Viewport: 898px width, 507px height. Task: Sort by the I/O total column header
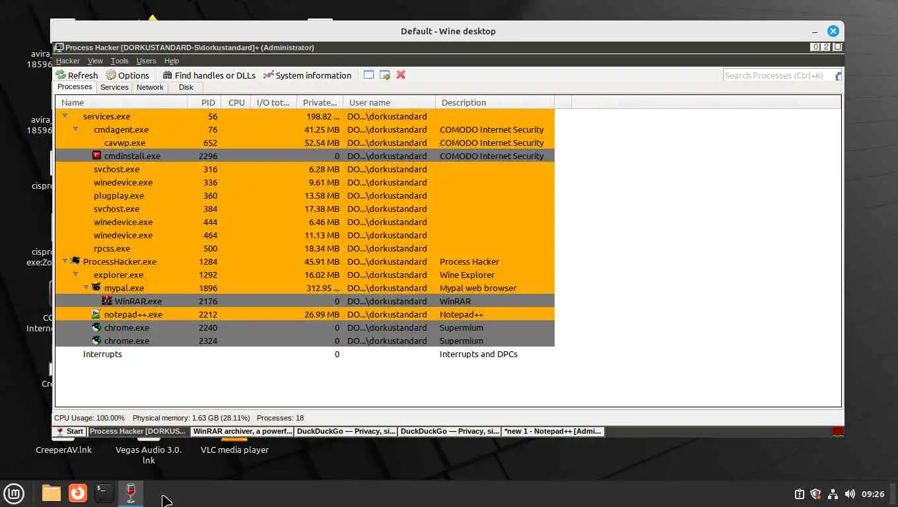(274, 102)
